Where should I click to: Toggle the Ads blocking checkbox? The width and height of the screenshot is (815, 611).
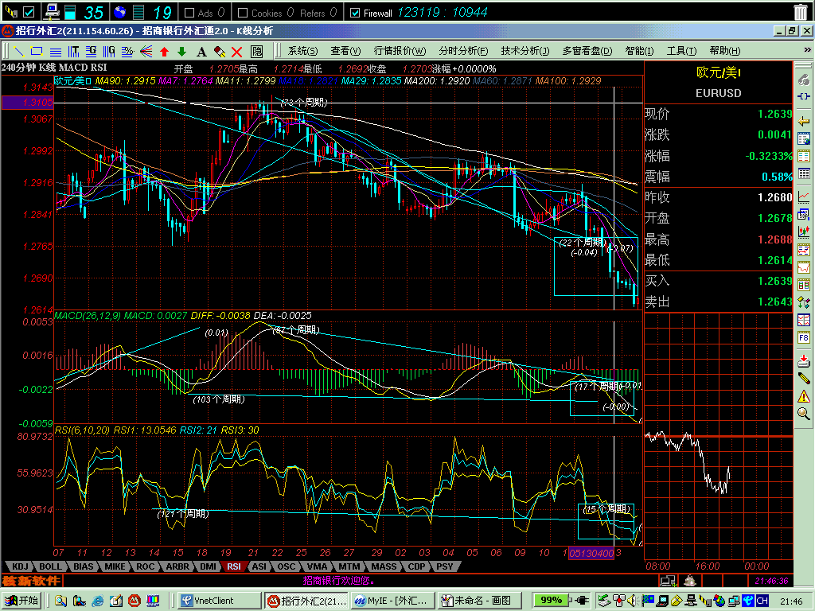(189, 13)
